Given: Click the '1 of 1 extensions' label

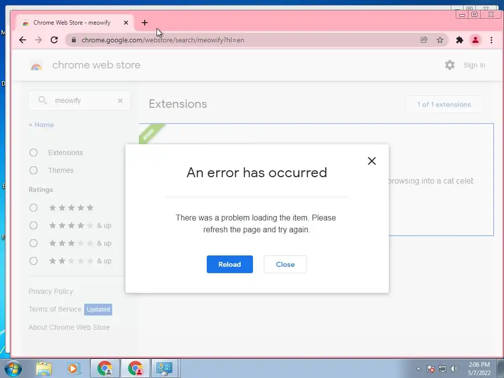Looking at the screenshot, I should pos(444,104).
